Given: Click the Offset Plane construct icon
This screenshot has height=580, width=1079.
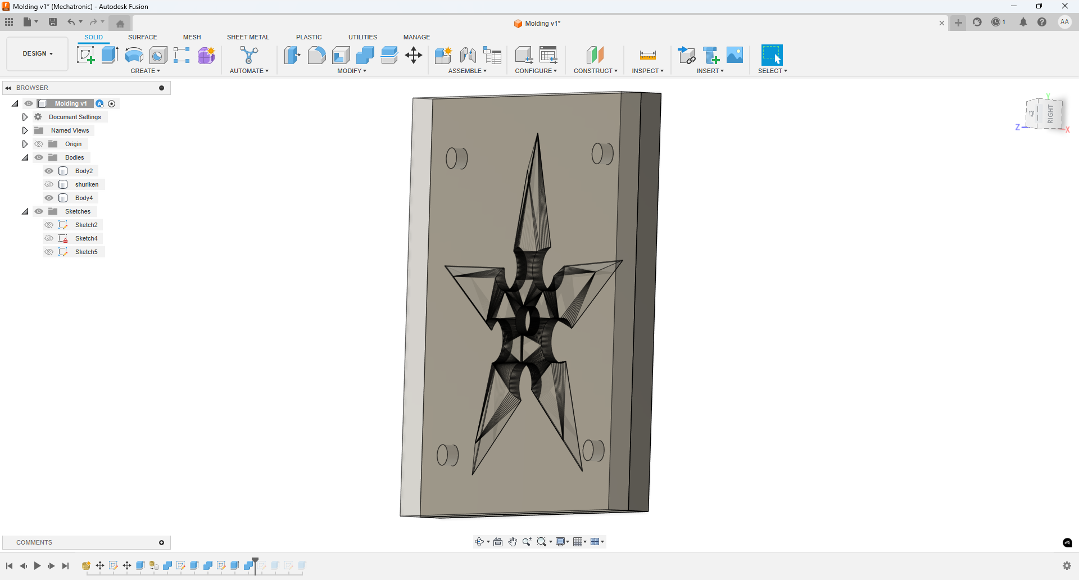Looking at the screenshot, I should (595, 55).
